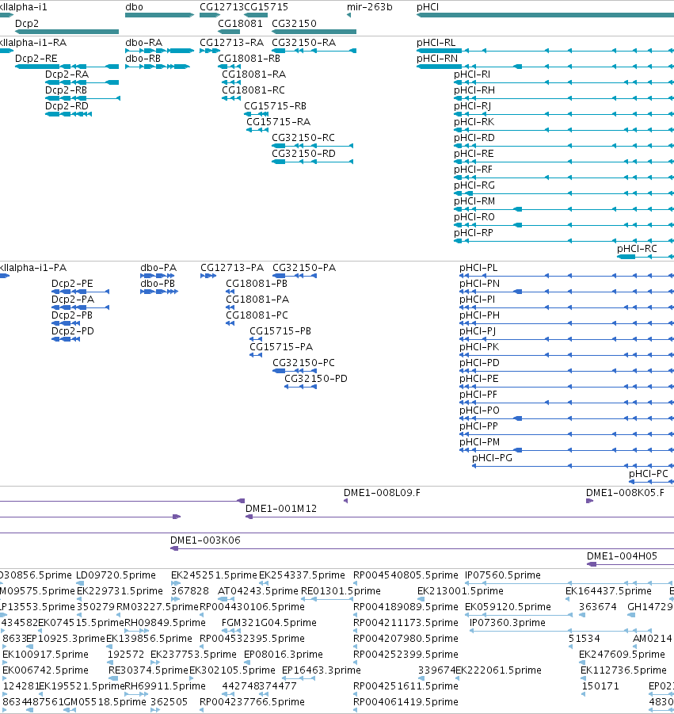Click the dbo-RB transcript label
The width and height of the screenshot is (674, 714).
click(143, 59)
